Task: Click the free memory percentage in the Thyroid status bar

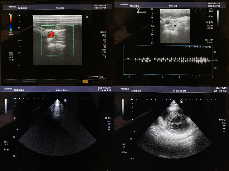Action: [29, 82]
